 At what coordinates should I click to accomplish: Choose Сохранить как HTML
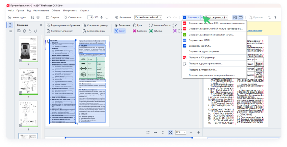214,40
